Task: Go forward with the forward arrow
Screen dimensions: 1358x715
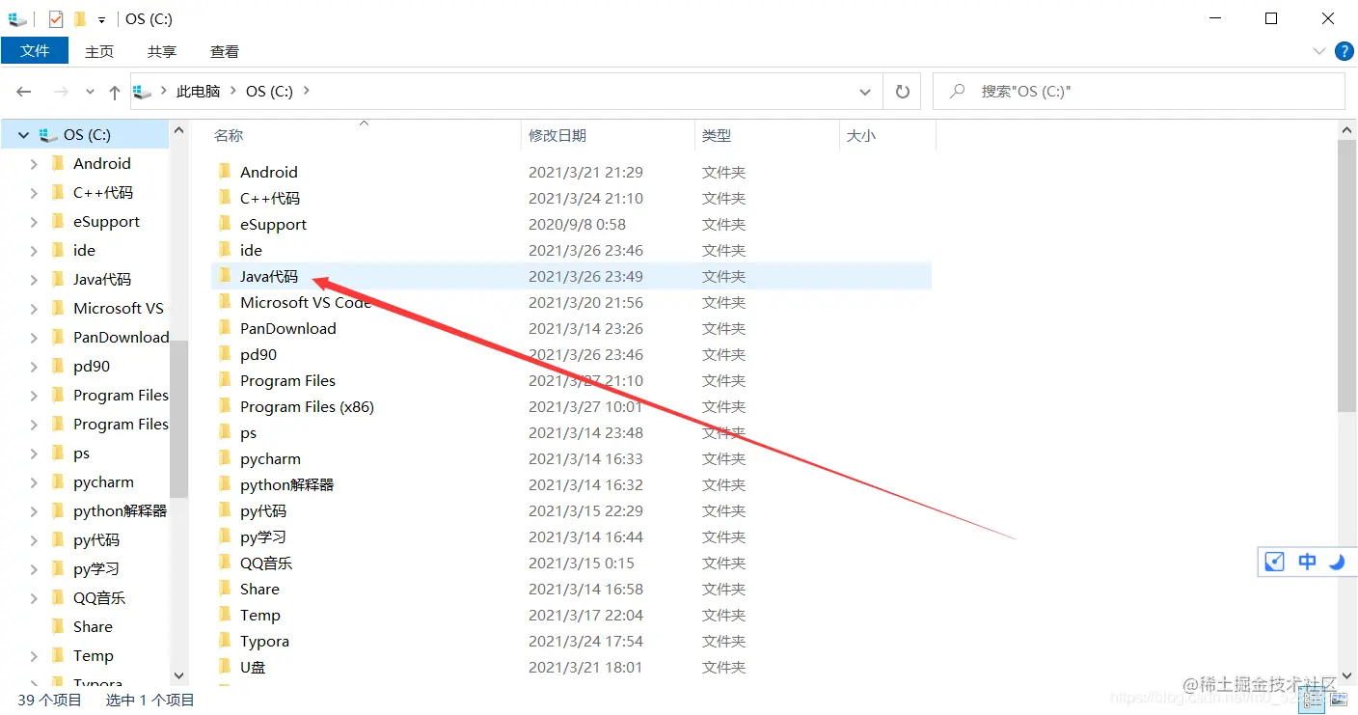Action: [61, 92]
